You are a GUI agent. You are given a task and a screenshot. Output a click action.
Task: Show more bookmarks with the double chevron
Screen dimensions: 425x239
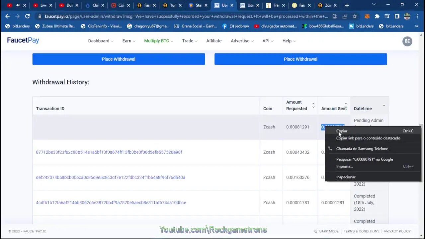click(x=417, y=26)
